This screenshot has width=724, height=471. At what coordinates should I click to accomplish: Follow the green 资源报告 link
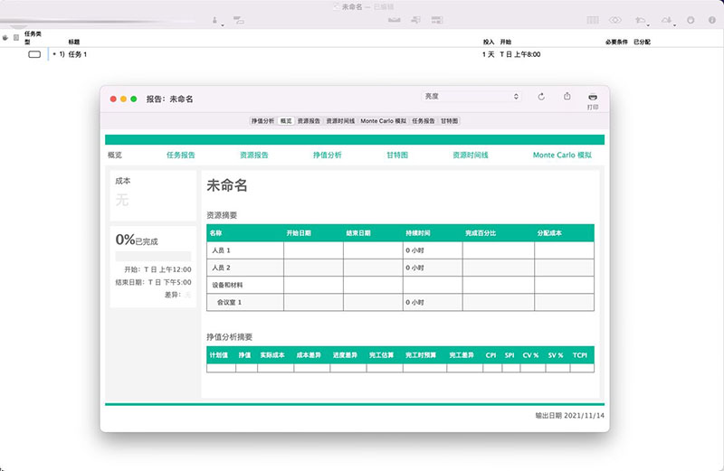click(x=254, y=155)
